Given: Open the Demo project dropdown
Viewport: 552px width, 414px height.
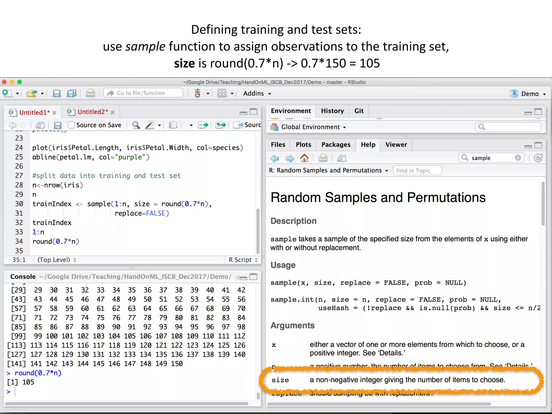Looking at the screenshot, I should [528, 94].
